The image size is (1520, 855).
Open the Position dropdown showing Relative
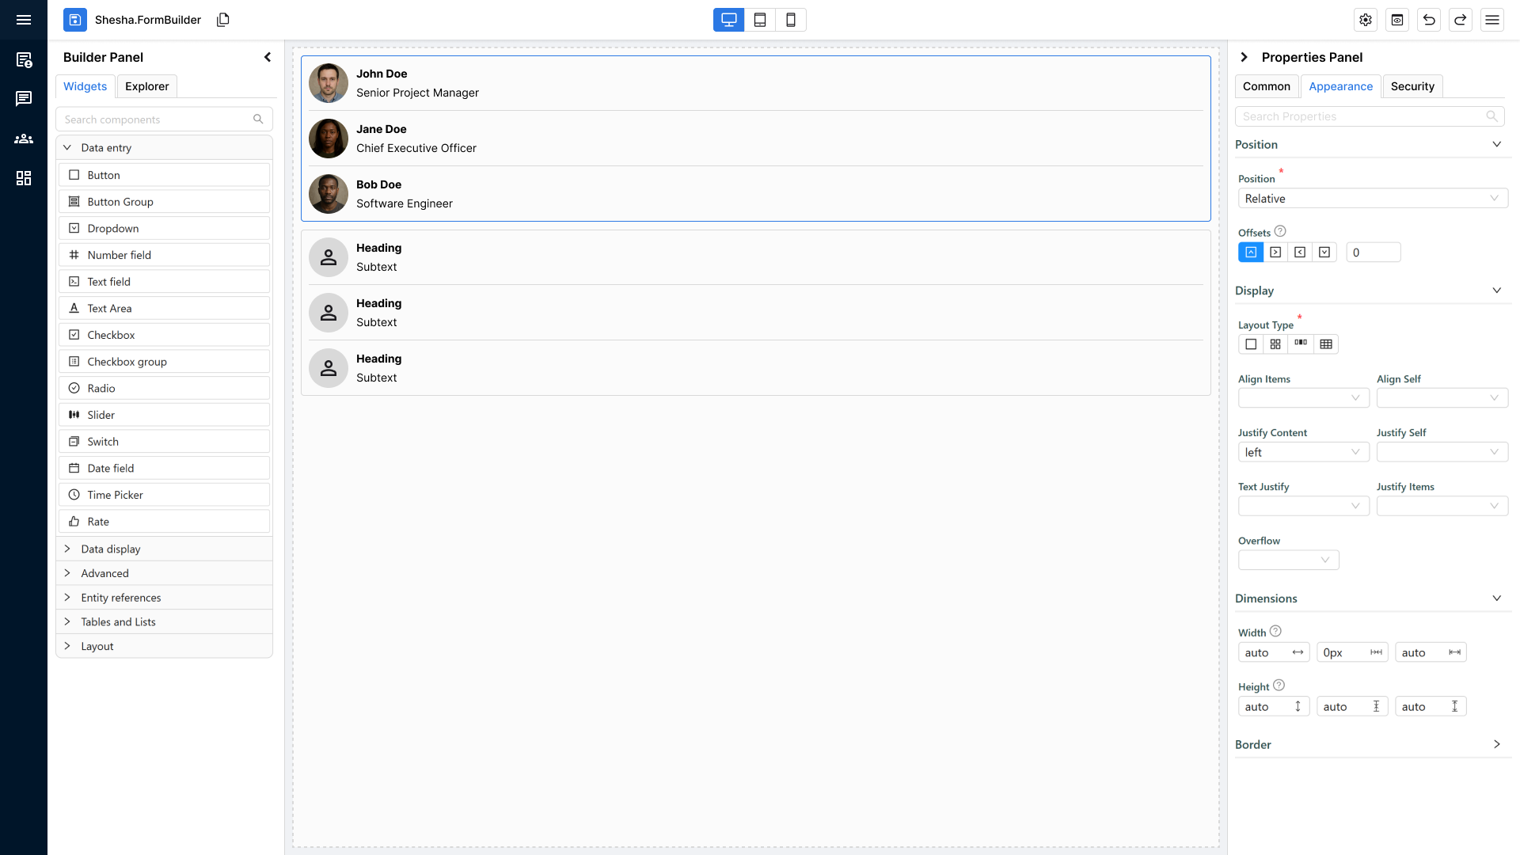[1372, 198]
